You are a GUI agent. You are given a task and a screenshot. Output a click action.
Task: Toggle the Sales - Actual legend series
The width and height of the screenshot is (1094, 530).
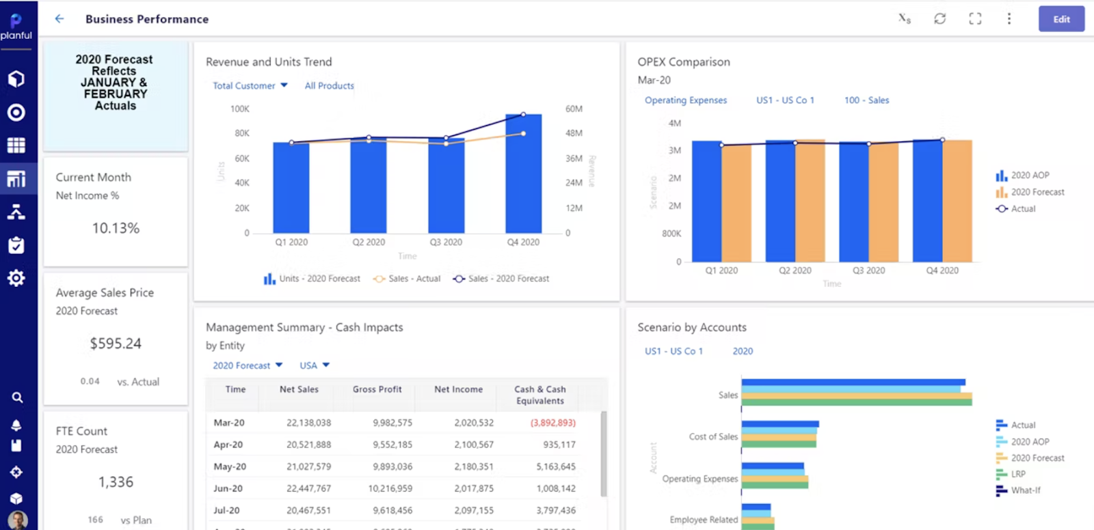[407, 279]
